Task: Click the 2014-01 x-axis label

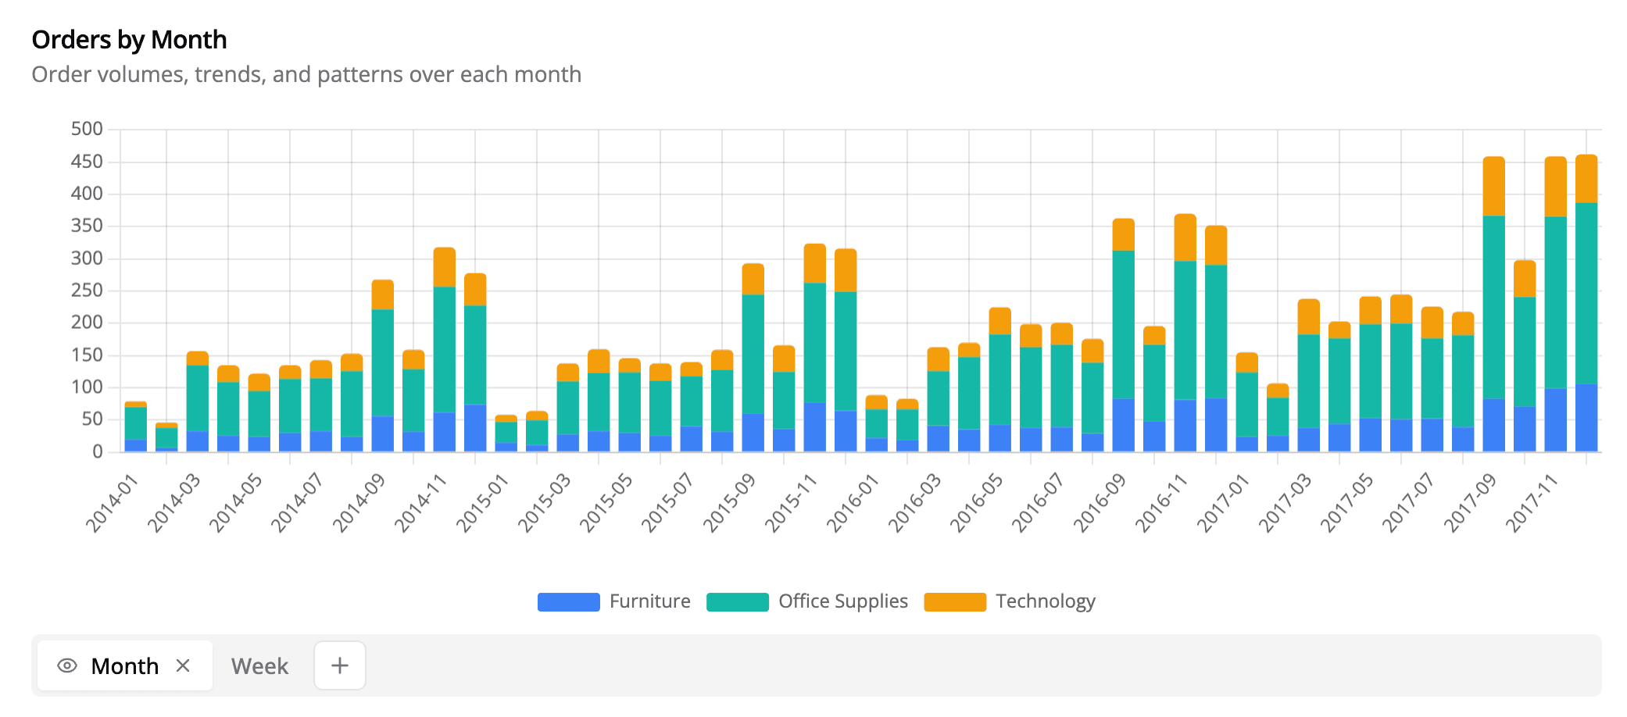Action: pos(113,503)
